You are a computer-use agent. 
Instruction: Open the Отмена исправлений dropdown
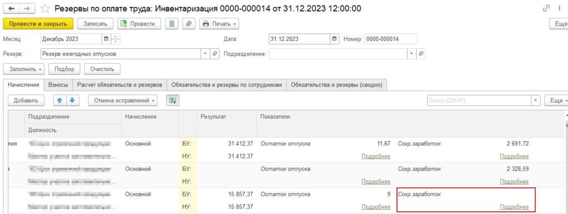(x=123, y=101)
